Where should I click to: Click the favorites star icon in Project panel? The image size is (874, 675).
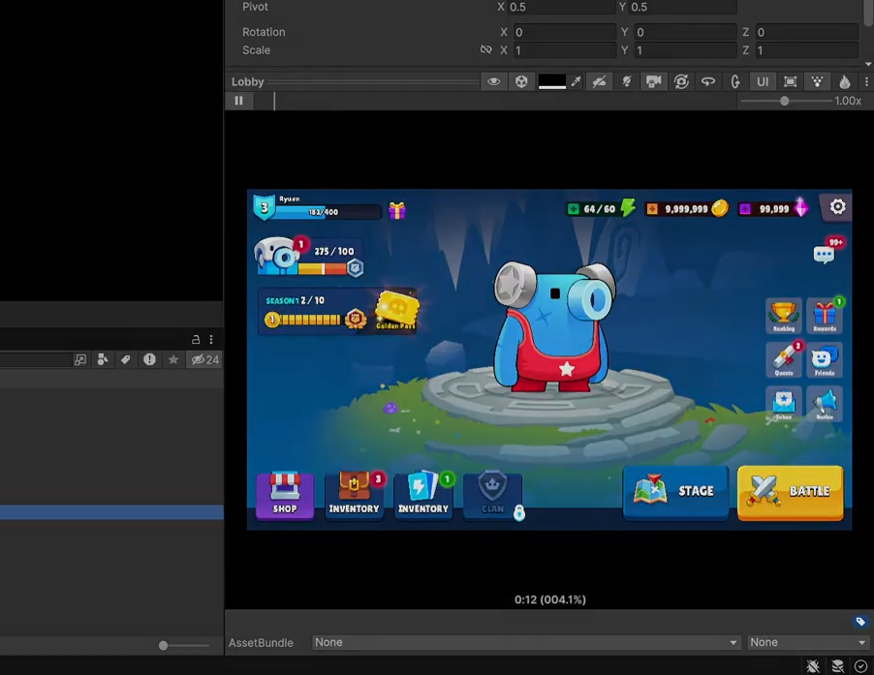173,359
